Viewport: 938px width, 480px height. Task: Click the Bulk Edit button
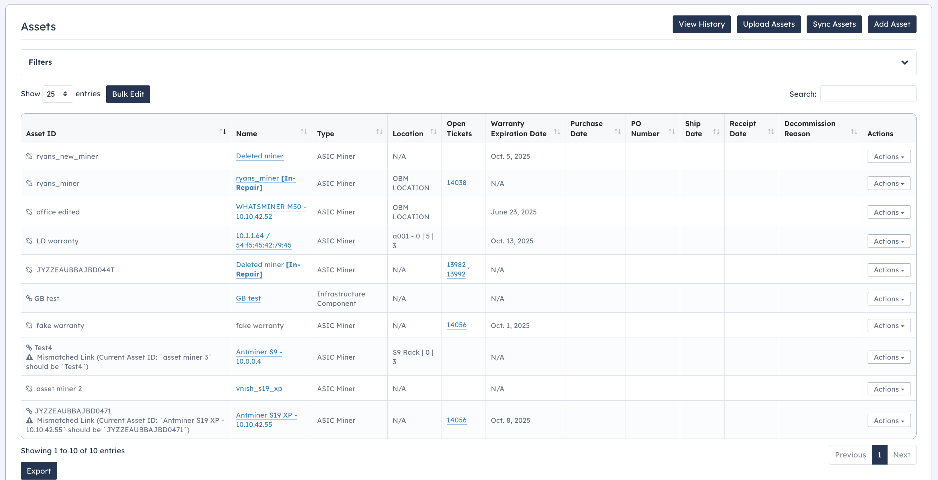click(x=128, y=94)
